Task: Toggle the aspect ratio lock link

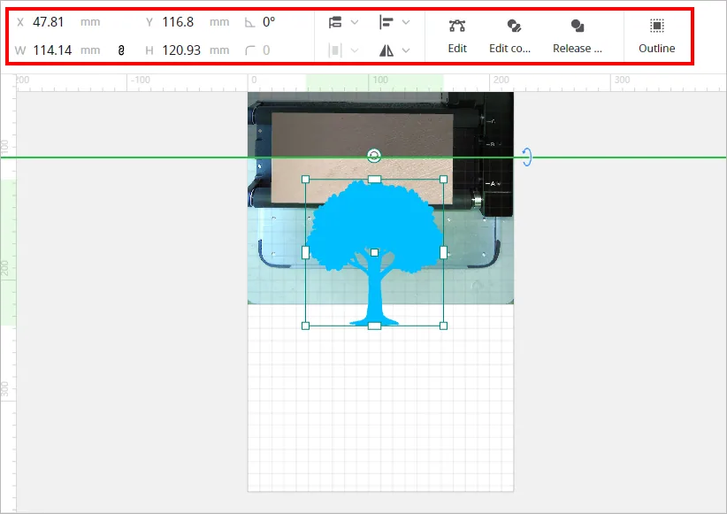Action: click(121, 50)
